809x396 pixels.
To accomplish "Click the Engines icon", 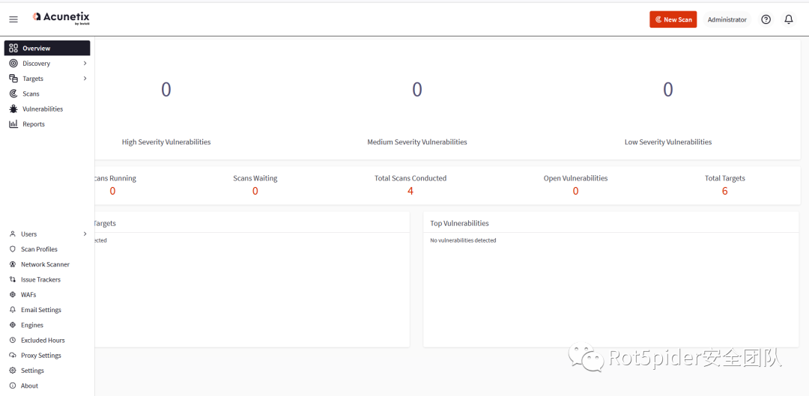I will 13,326.
